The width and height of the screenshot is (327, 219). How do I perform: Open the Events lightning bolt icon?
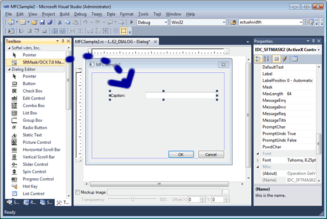click(x=284, y=59)
